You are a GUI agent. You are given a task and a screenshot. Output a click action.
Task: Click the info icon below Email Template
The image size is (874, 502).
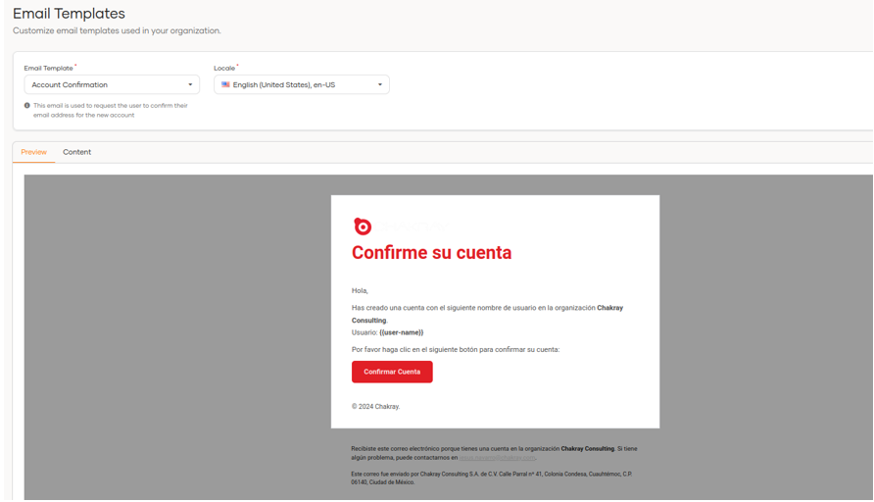tap(27, 106)
